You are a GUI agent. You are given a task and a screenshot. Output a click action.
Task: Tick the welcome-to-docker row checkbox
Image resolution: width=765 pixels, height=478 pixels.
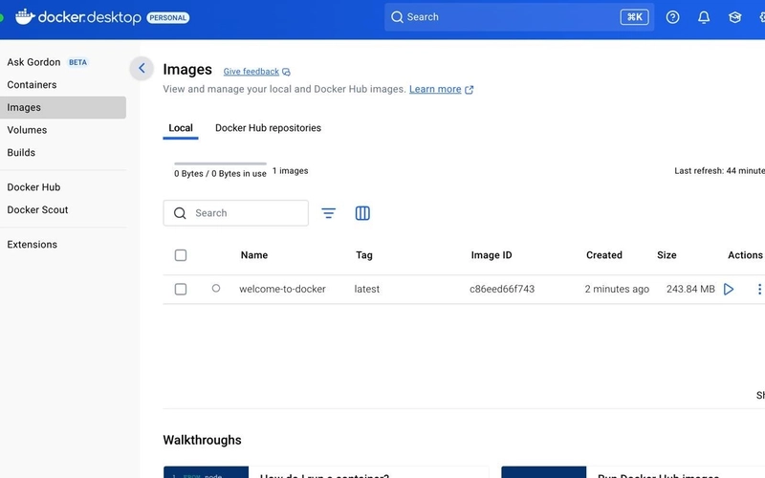click(x=181, y=290)
